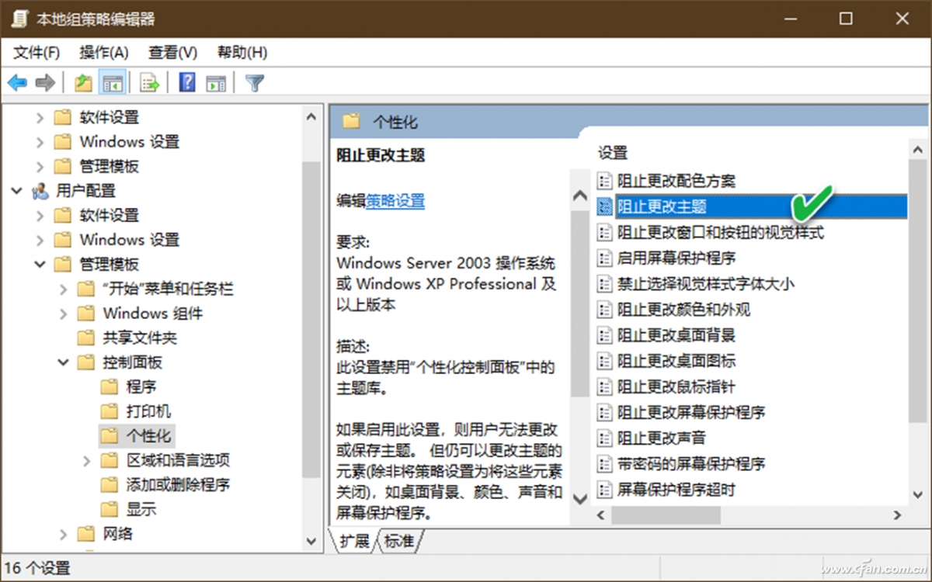Select the 控制面板 tree item
Viewport: 932px width, 582px height.
point(133,362)
